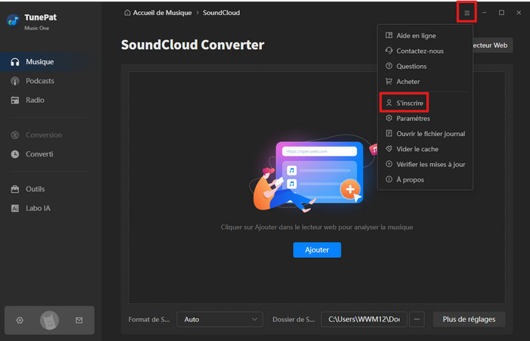Open Plus de réglages
Image resolution: width=530 pixels, height=341 pixels.
469,319
